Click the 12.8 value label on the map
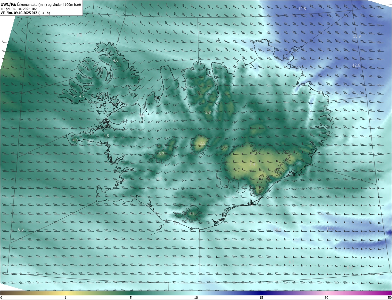The width and height of the screenshot is (392, 300). click(x=302, y=9)
